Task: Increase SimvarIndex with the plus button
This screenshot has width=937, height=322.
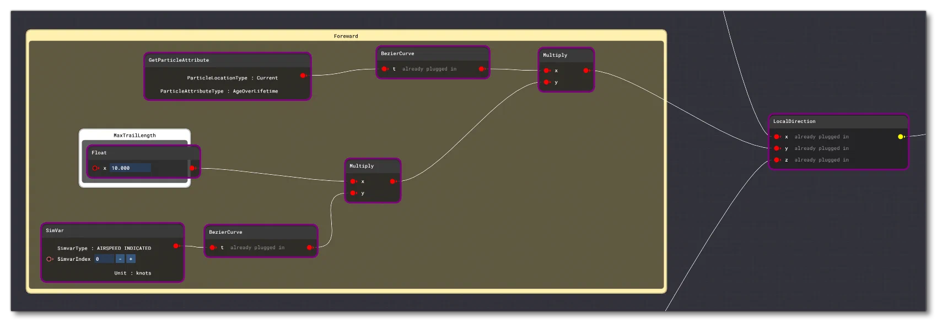Action: click(131, 259)
